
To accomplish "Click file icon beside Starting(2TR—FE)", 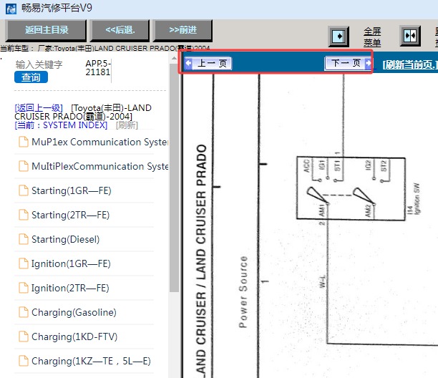I will [24, 215].
